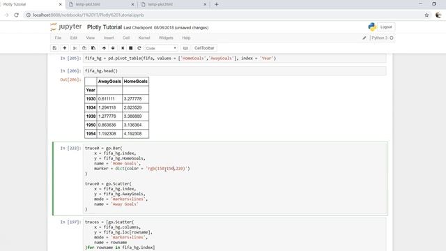Open the Cell menu

(x=126, y=38)
